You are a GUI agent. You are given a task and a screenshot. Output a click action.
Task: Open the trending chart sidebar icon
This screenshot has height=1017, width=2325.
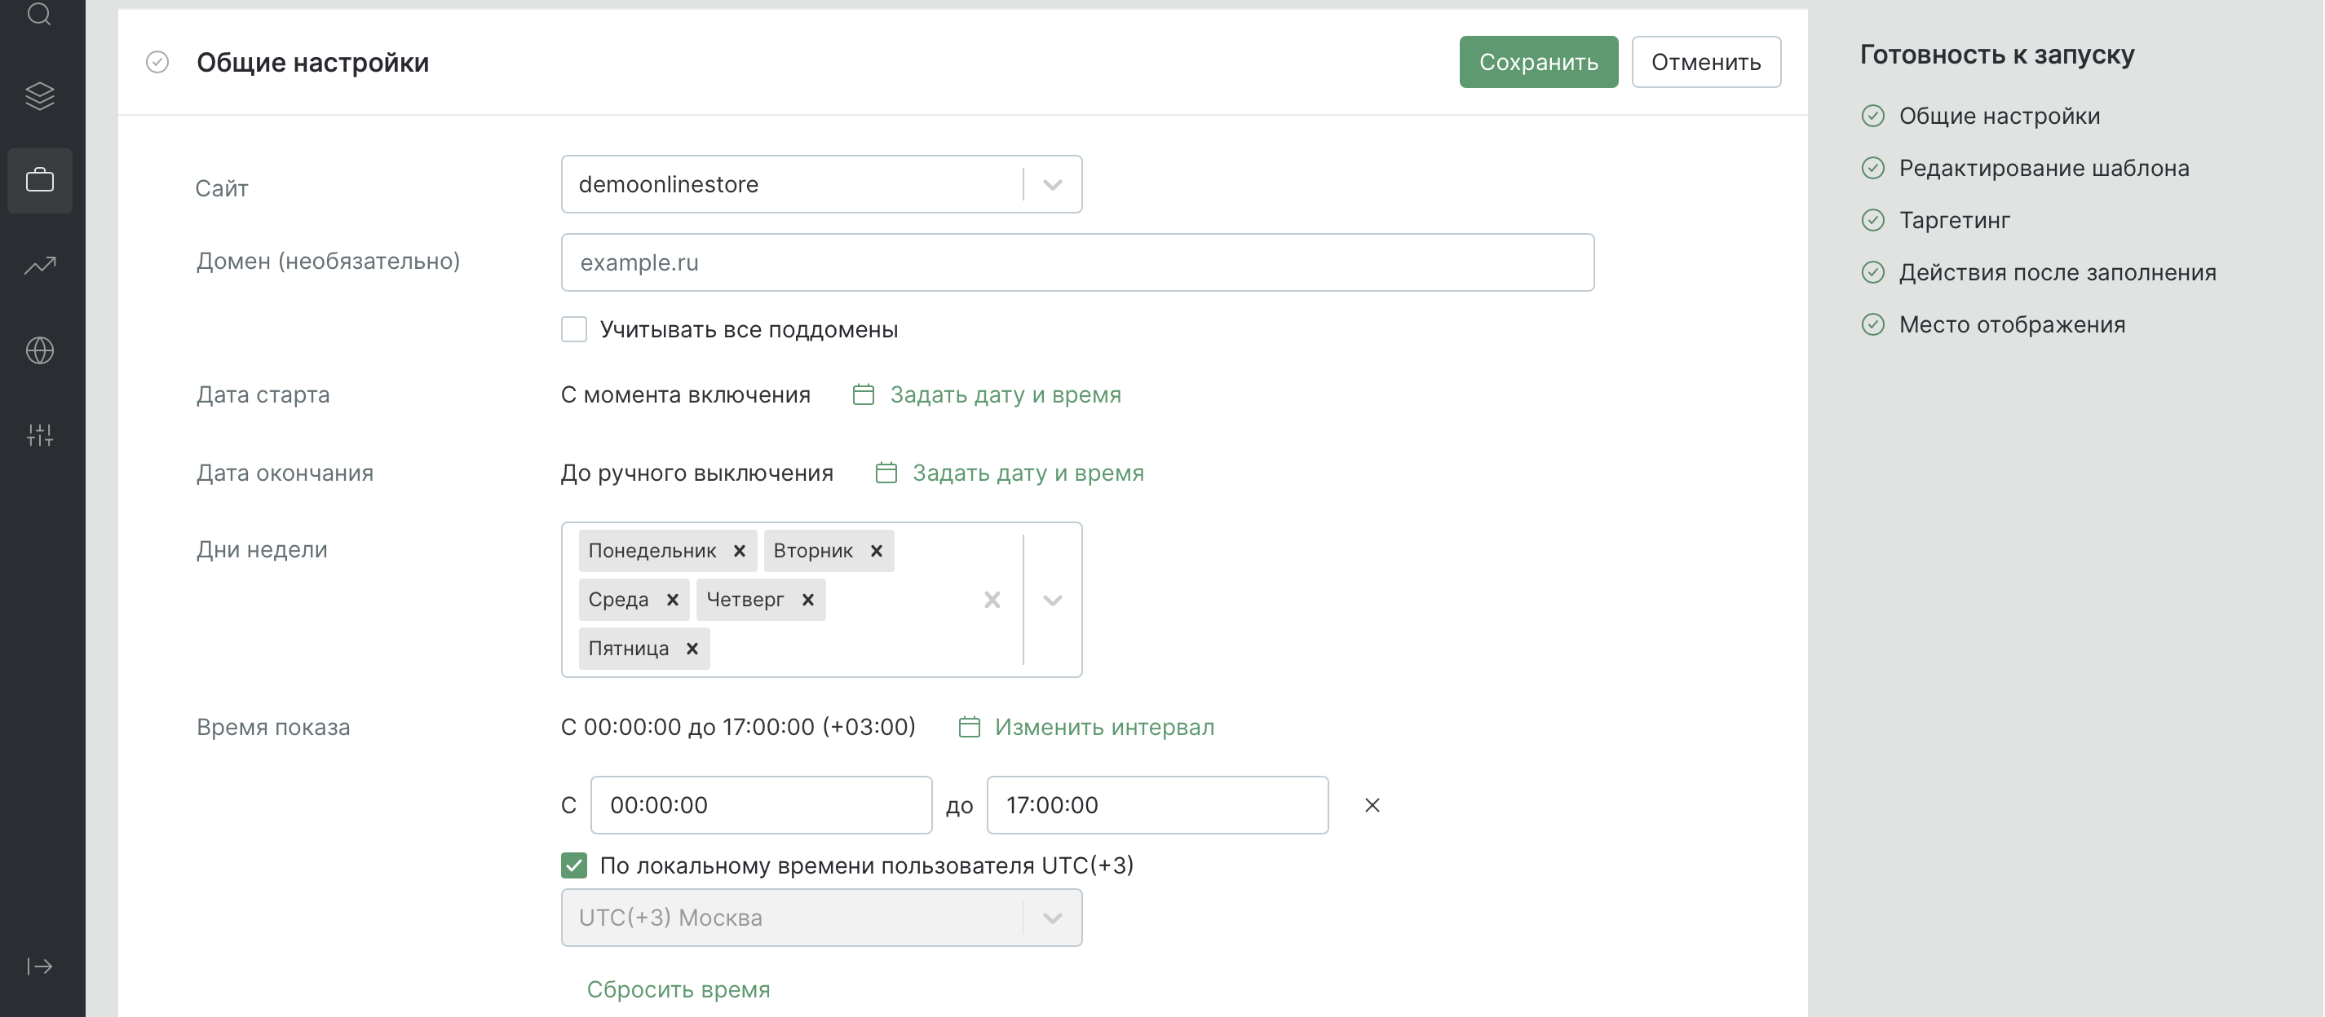(40, 265)
